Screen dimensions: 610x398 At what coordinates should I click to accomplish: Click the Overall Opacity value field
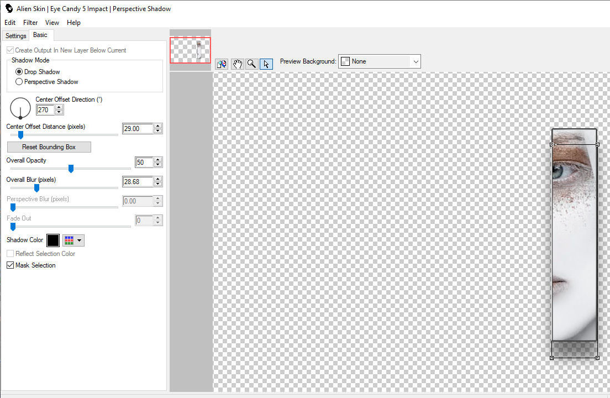click(x=144, y=162)
